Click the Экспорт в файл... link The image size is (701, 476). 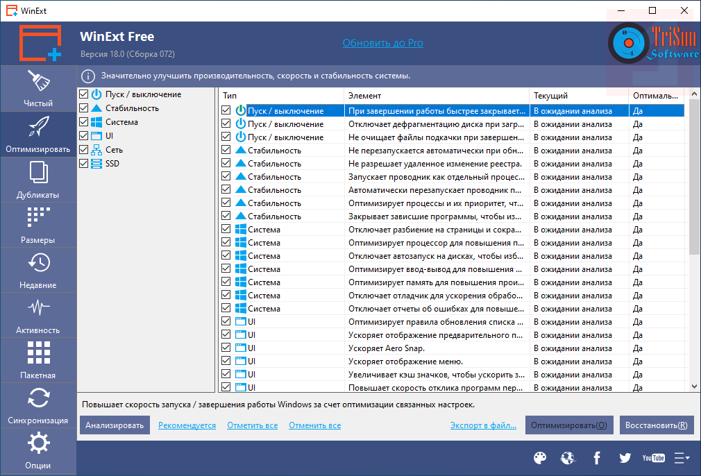point(483,425)
